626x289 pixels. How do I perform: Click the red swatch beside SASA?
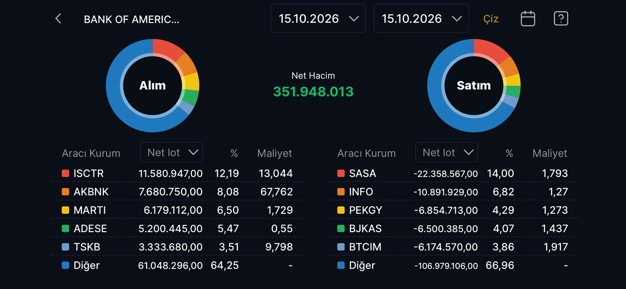tap(341, 173)
